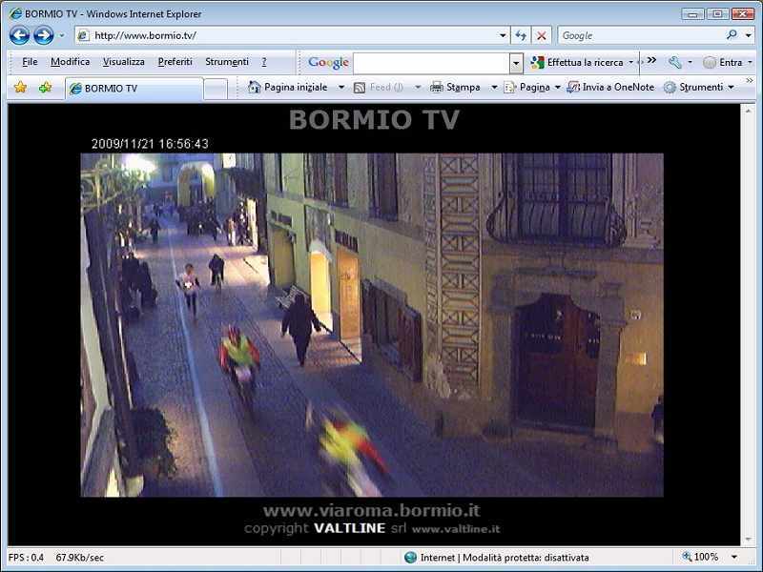Click Invia a OneNote button
The height and width of the screenshot is (572, 763).
click(x=610, y=87)
